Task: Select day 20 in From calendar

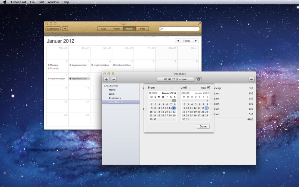Action: [x=166, y=112]
